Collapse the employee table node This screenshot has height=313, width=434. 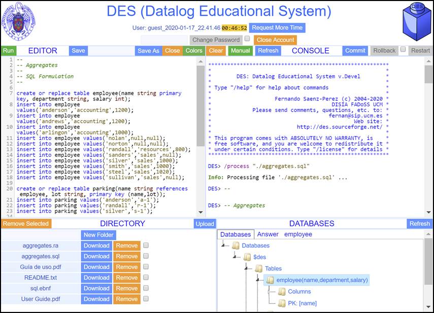click(x=258, y=280)
